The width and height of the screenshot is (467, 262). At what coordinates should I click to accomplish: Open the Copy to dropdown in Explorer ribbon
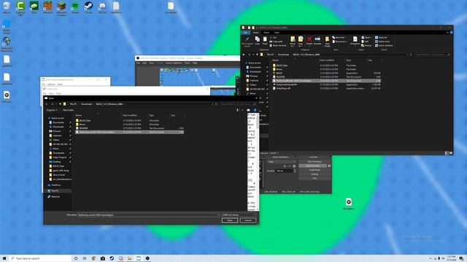[301, 41]
